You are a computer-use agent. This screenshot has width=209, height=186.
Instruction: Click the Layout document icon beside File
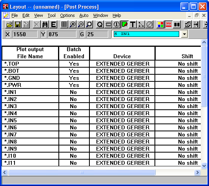coord(6,15)
